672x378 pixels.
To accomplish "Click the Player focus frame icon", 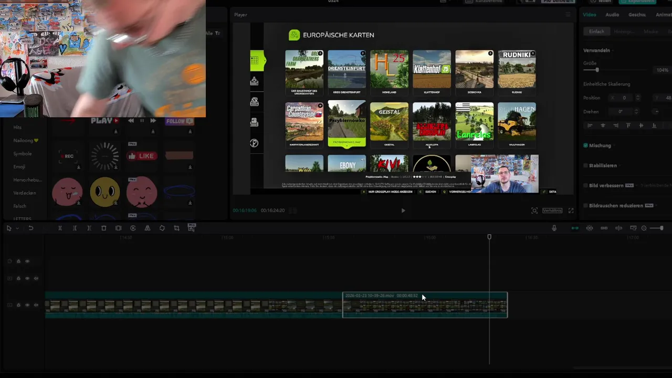I will pos(534,211).
